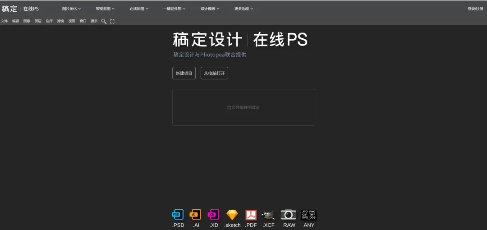Image resolution: width=487 pixels, height=230 pixels.
Task: Click the 稿定 logo
Action: (9, 9)
